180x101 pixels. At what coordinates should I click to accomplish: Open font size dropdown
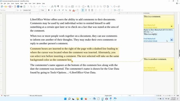coord(46,10)
